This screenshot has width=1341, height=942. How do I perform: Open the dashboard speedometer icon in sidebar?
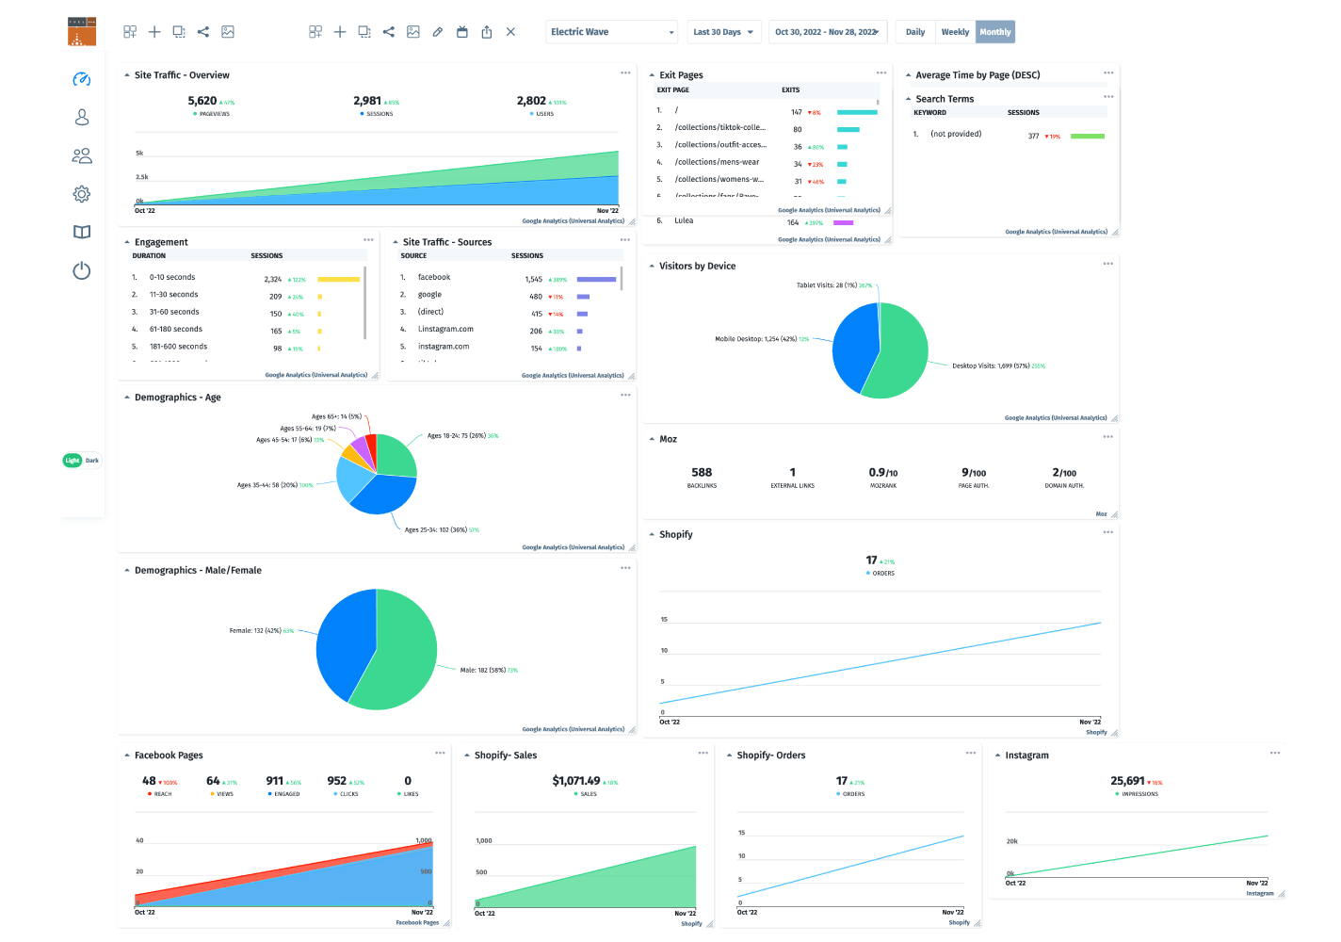(82, 79)
